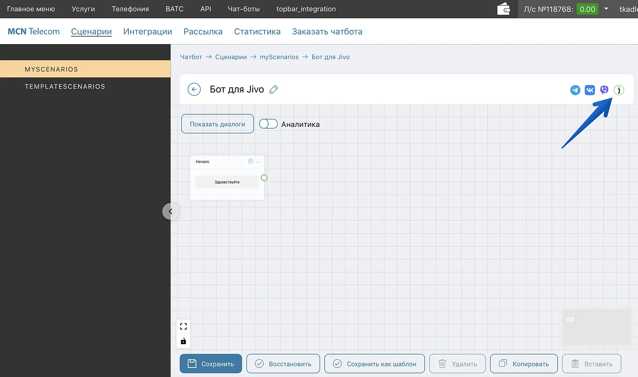This screenshot has height=377, width=638.
Task: Open the wallet icon in top bar
Action: pyautogui.click(x=504, y=9)
